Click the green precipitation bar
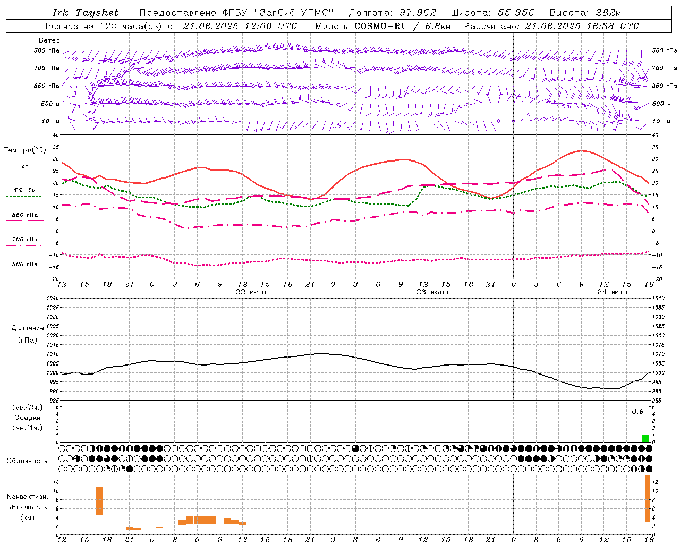Viewport: 680px width, 544px height. 645,438
